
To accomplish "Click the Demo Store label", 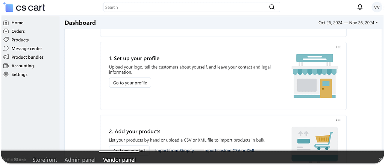I will [x=14, y=160].
